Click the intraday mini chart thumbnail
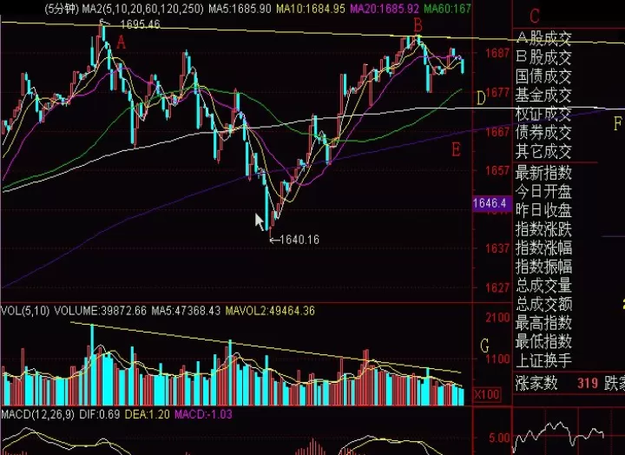 569,432
